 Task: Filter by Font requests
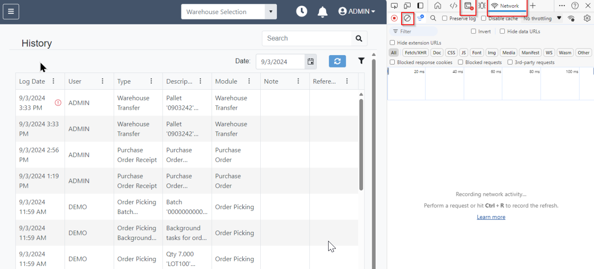tap(477, 53)
